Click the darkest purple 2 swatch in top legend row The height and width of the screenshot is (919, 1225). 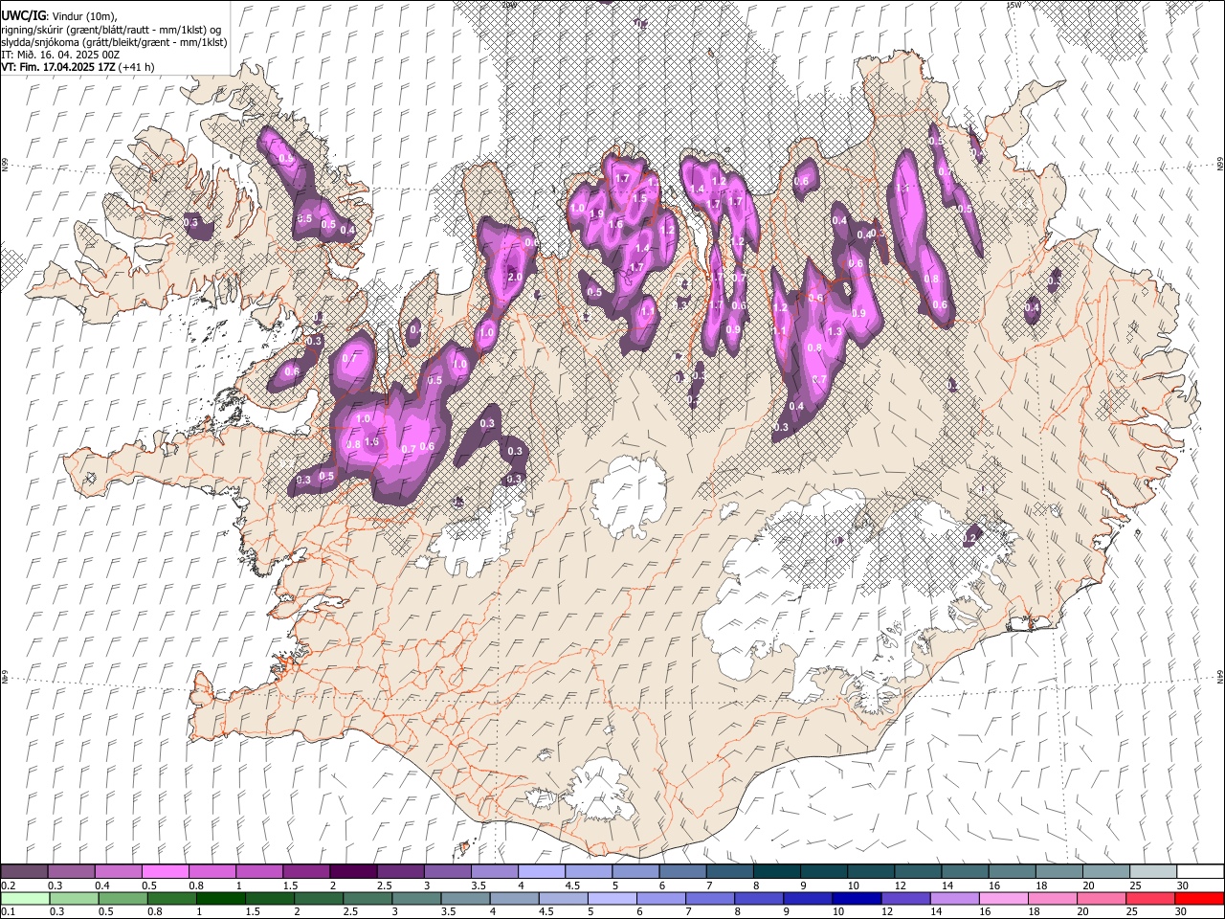pyautogui.click(x=352, y=872)
